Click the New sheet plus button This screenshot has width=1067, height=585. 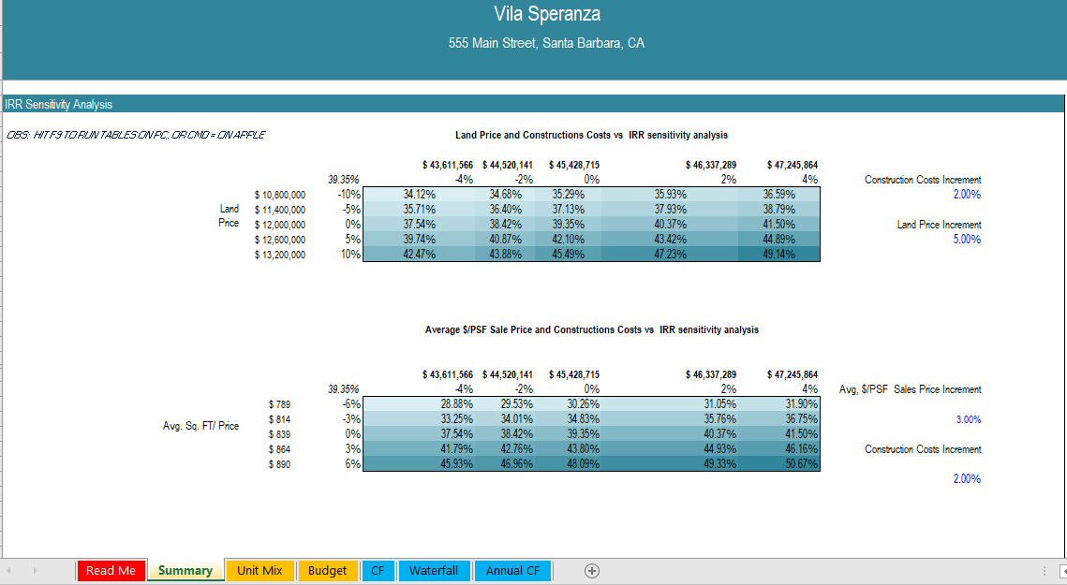click(x=592, y=570)
